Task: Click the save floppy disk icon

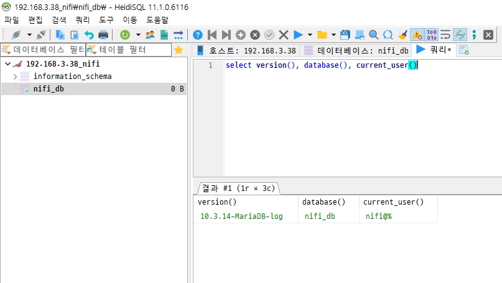Action: click(345, 35)
